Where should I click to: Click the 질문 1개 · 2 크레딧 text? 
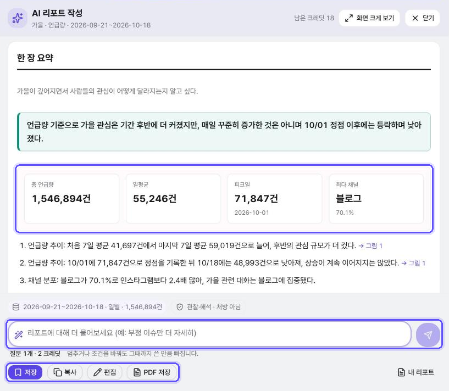[35, 354]
